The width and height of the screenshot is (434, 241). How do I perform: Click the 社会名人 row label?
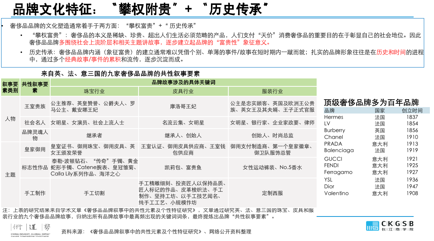pyautogui.click(x=35, y=123)
